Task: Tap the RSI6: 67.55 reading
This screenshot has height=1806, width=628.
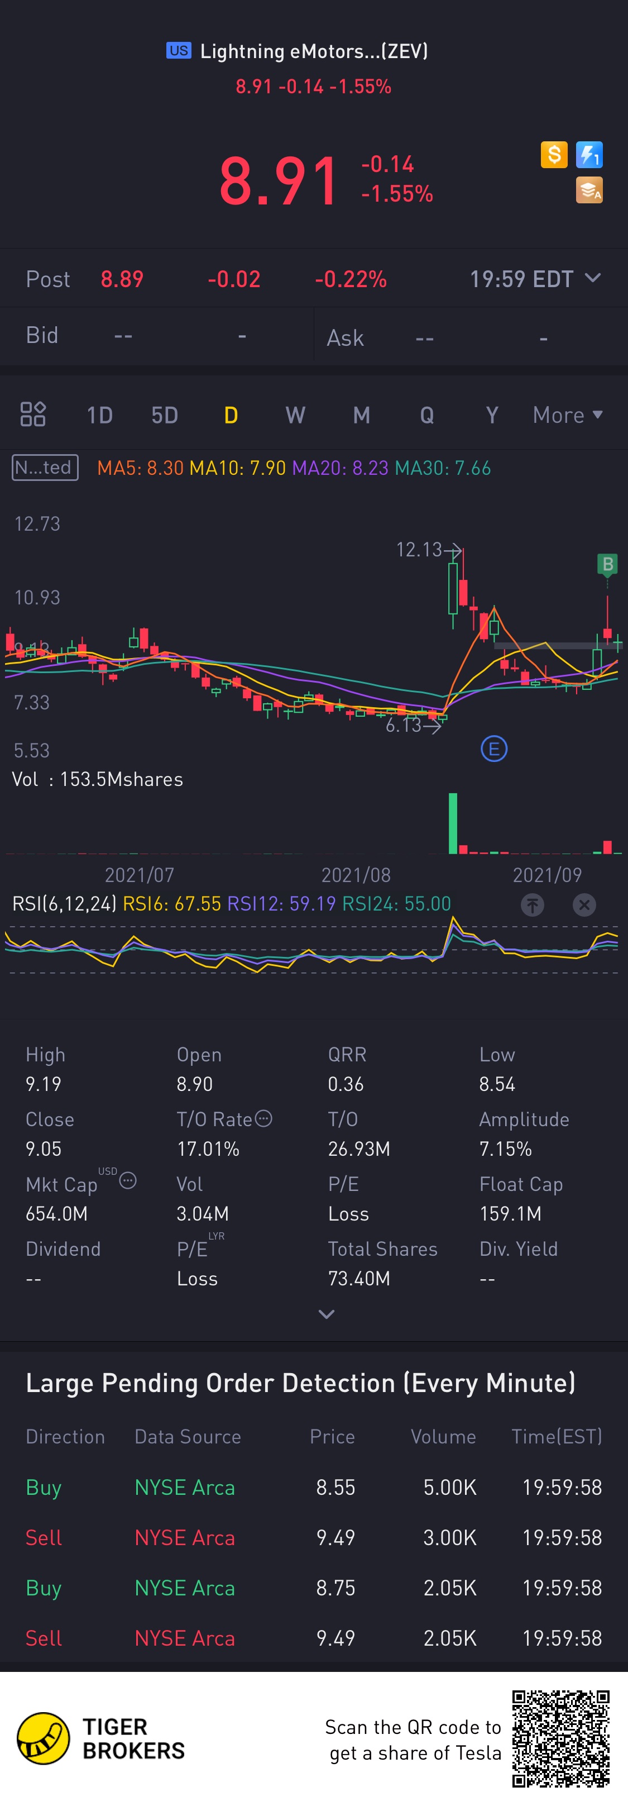Action: point(172,904)
